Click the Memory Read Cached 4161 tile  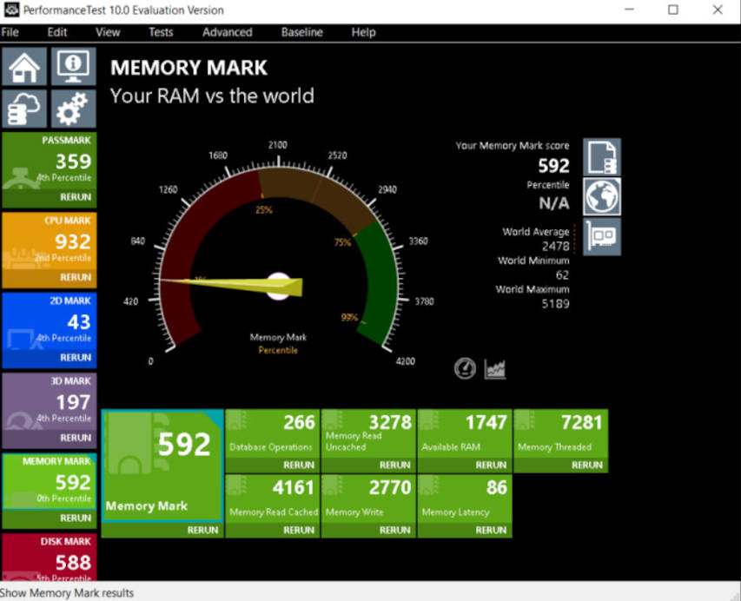[x=273, y=499]
